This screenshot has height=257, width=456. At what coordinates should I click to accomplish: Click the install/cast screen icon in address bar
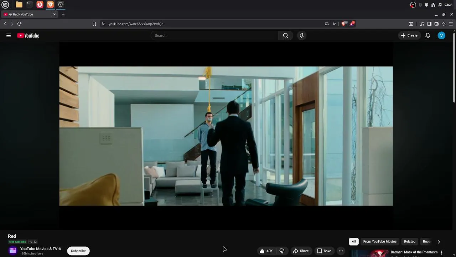click(x=327, y=24)
